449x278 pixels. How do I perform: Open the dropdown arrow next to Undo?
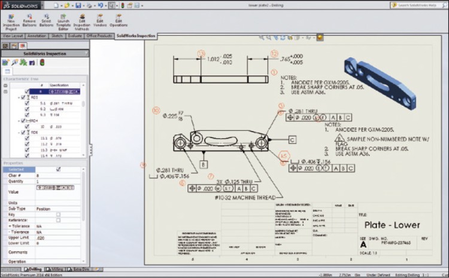(105, 5)
